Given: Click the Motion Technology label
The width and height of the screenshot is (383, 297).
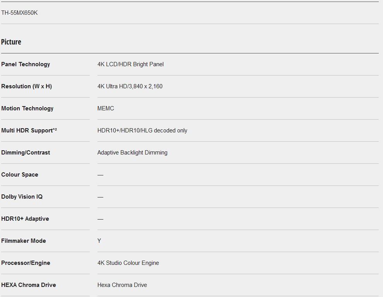Looking at the screenshot, I should [27, 108].
